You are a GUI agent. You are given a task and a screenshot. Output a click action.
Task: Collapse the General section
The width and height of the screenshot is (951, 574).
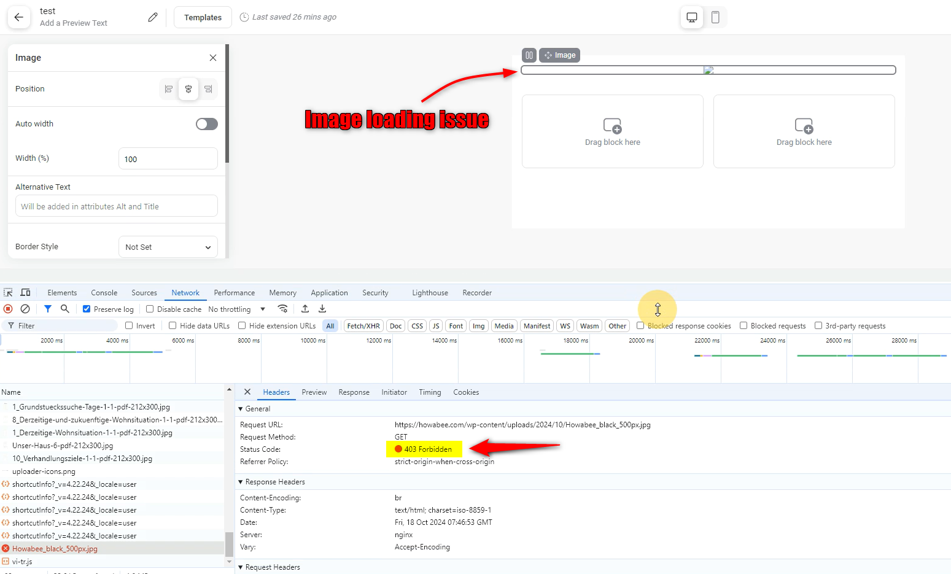coord(241,409)
